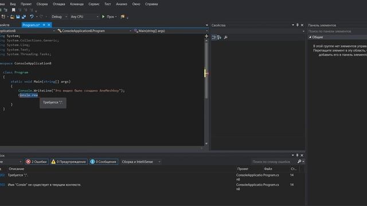Open the Отладка menu

pos(58,4)
